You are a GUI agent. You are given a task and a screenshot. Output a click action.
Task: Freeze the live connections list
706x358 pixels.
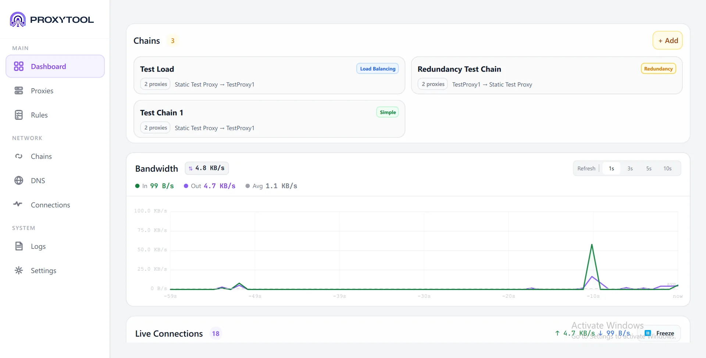pyautogui.click(x=660, y=333)
